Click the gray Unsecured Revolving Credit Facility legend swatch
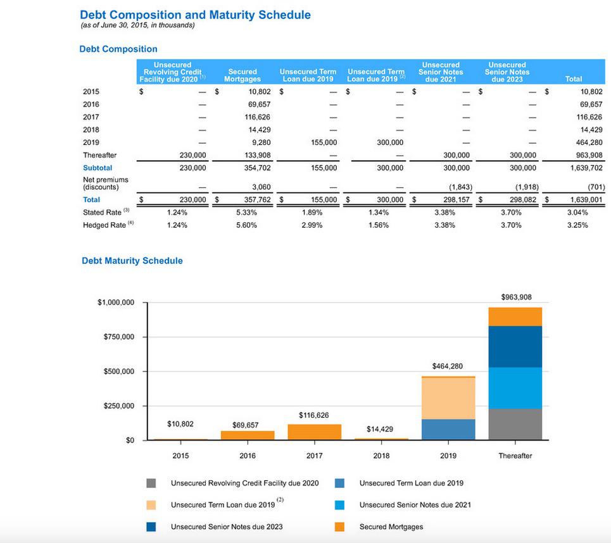The height and width of the screenshot is (543, 611). click(x=151, y=483)
